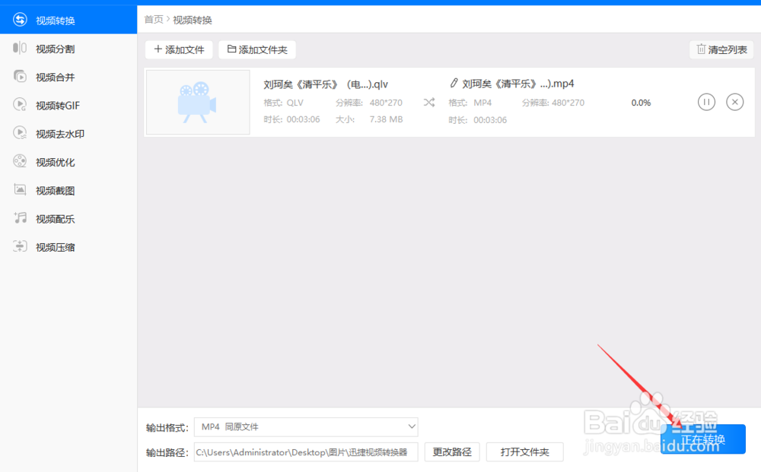Click the 正在转换 progress button

click(702, 439)
